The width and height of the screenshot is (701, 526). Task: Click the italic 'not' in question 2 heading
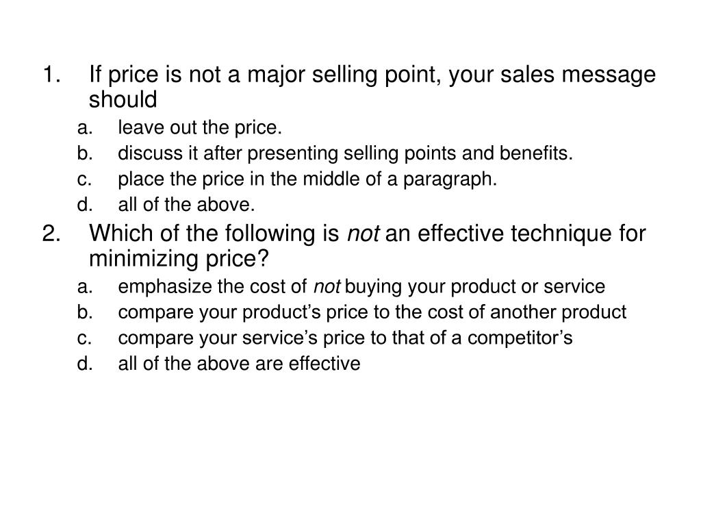364,234
